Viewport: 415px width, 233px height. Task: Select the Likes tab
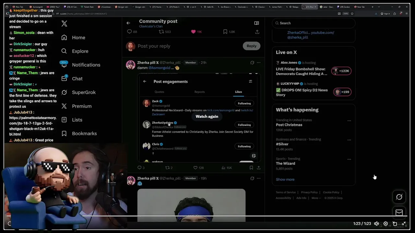click(x=238, y=92)
